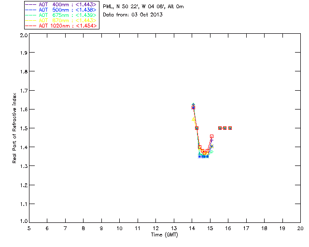Click the x-axis tick label 12
Screen dimensions: 309x247
(155, 228)
